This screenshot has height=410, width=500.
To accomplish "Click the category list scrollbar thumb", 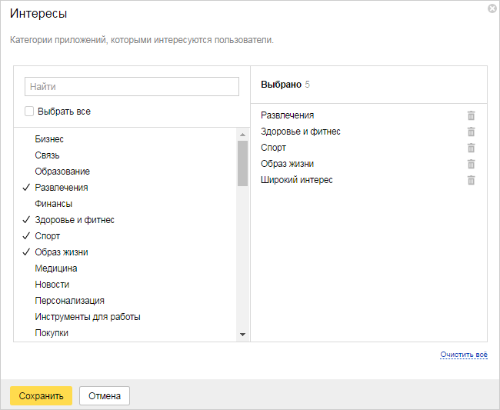I will [x=242, y=163].
